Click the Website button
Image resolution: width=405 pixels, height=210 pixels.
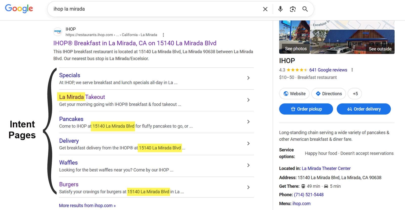coord(294,94)
